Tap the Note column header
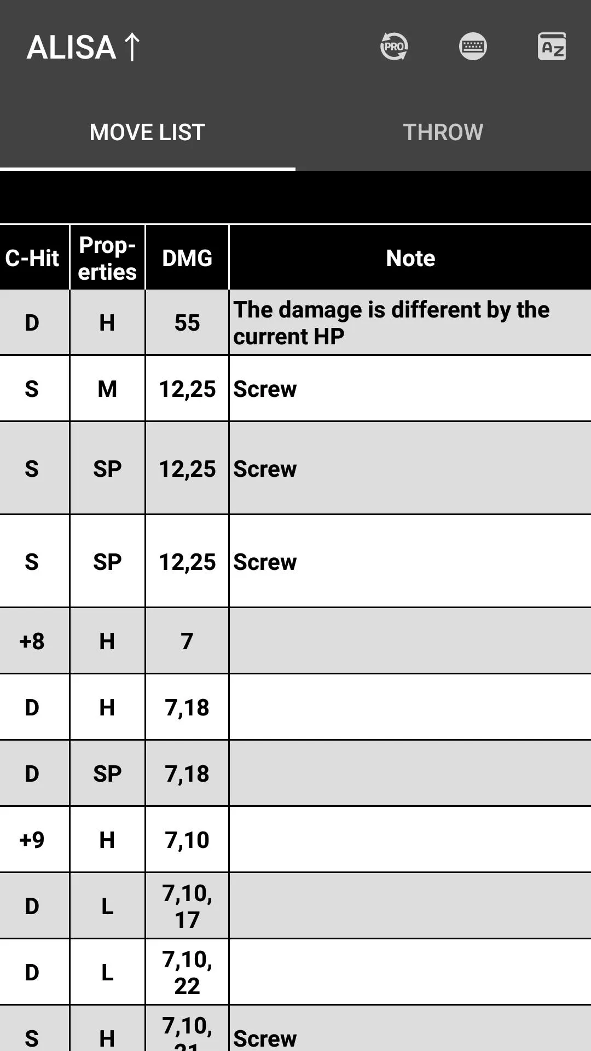This screenshot has height=1051, width=591. [410, 257]
